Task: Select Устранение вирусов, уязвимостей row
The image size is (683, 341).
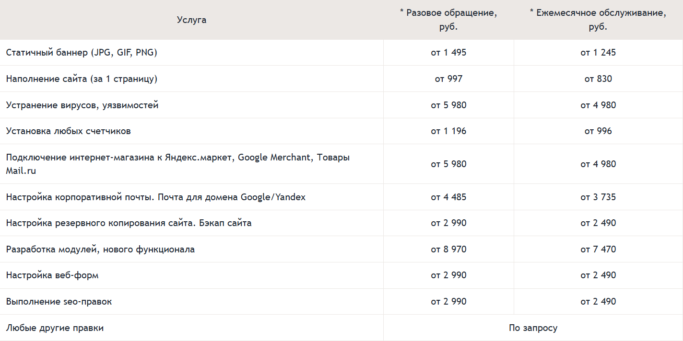Action: (x=82, y=105)
